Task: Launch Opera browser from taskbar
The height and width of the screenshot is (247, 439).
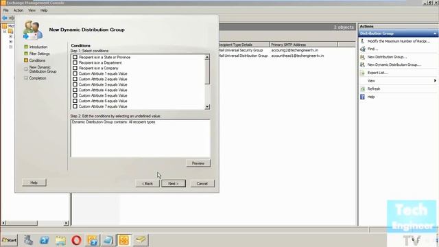Action: pyautogui.click(x=76, y=240)
